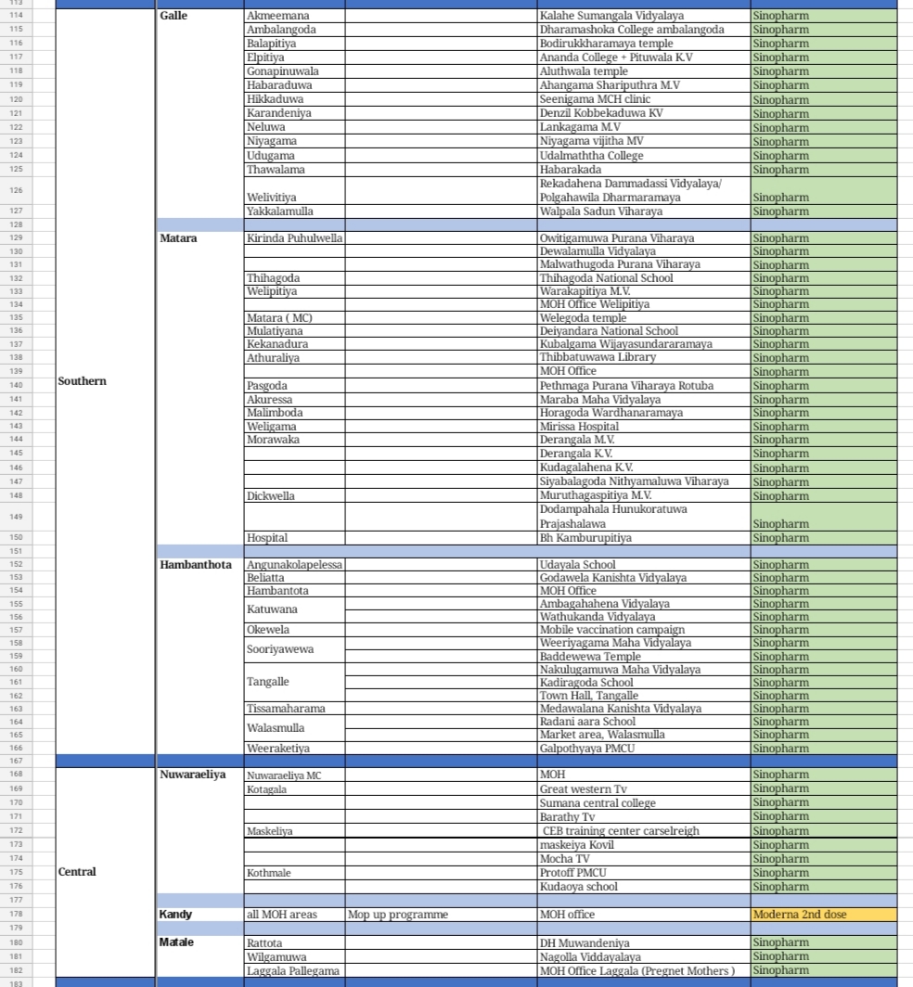Image resolution: width=913 pixels, height=987 pixels.
Task: Click the Ambalangoda MOH cell
Action: pos(294,30)
